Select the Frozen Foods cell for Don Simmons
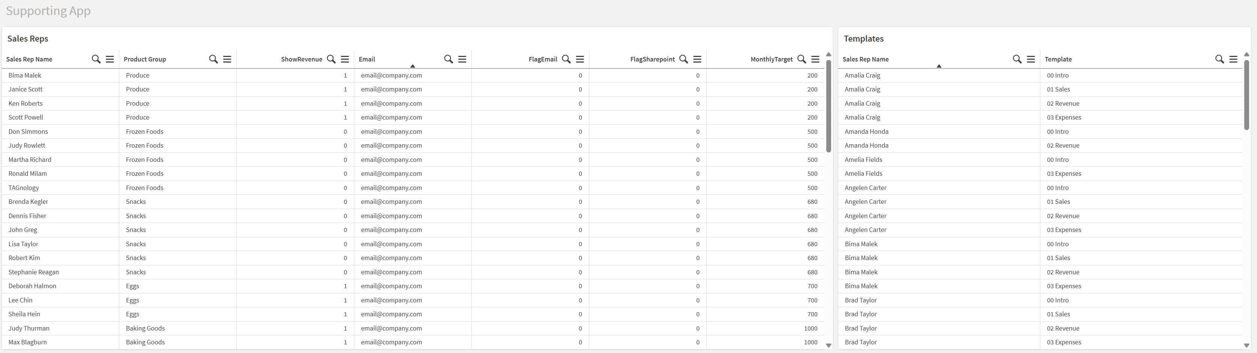1257x353 pixels. 144,132
